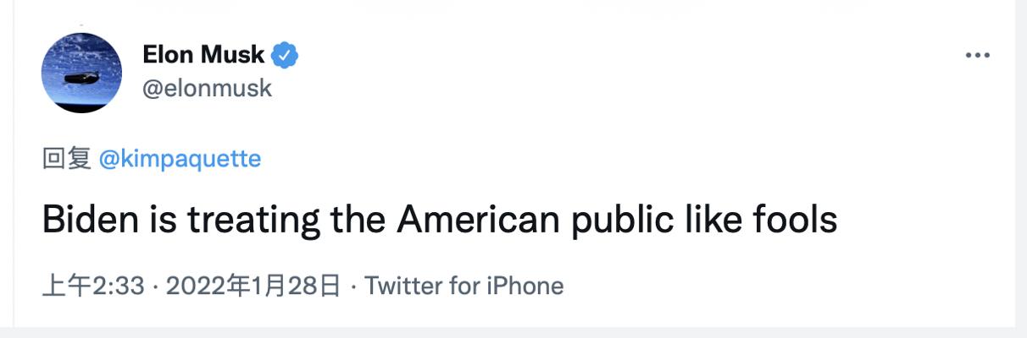Click the tweet timestamp 上午2:33
1027x338 pixels.
(93, 286)
